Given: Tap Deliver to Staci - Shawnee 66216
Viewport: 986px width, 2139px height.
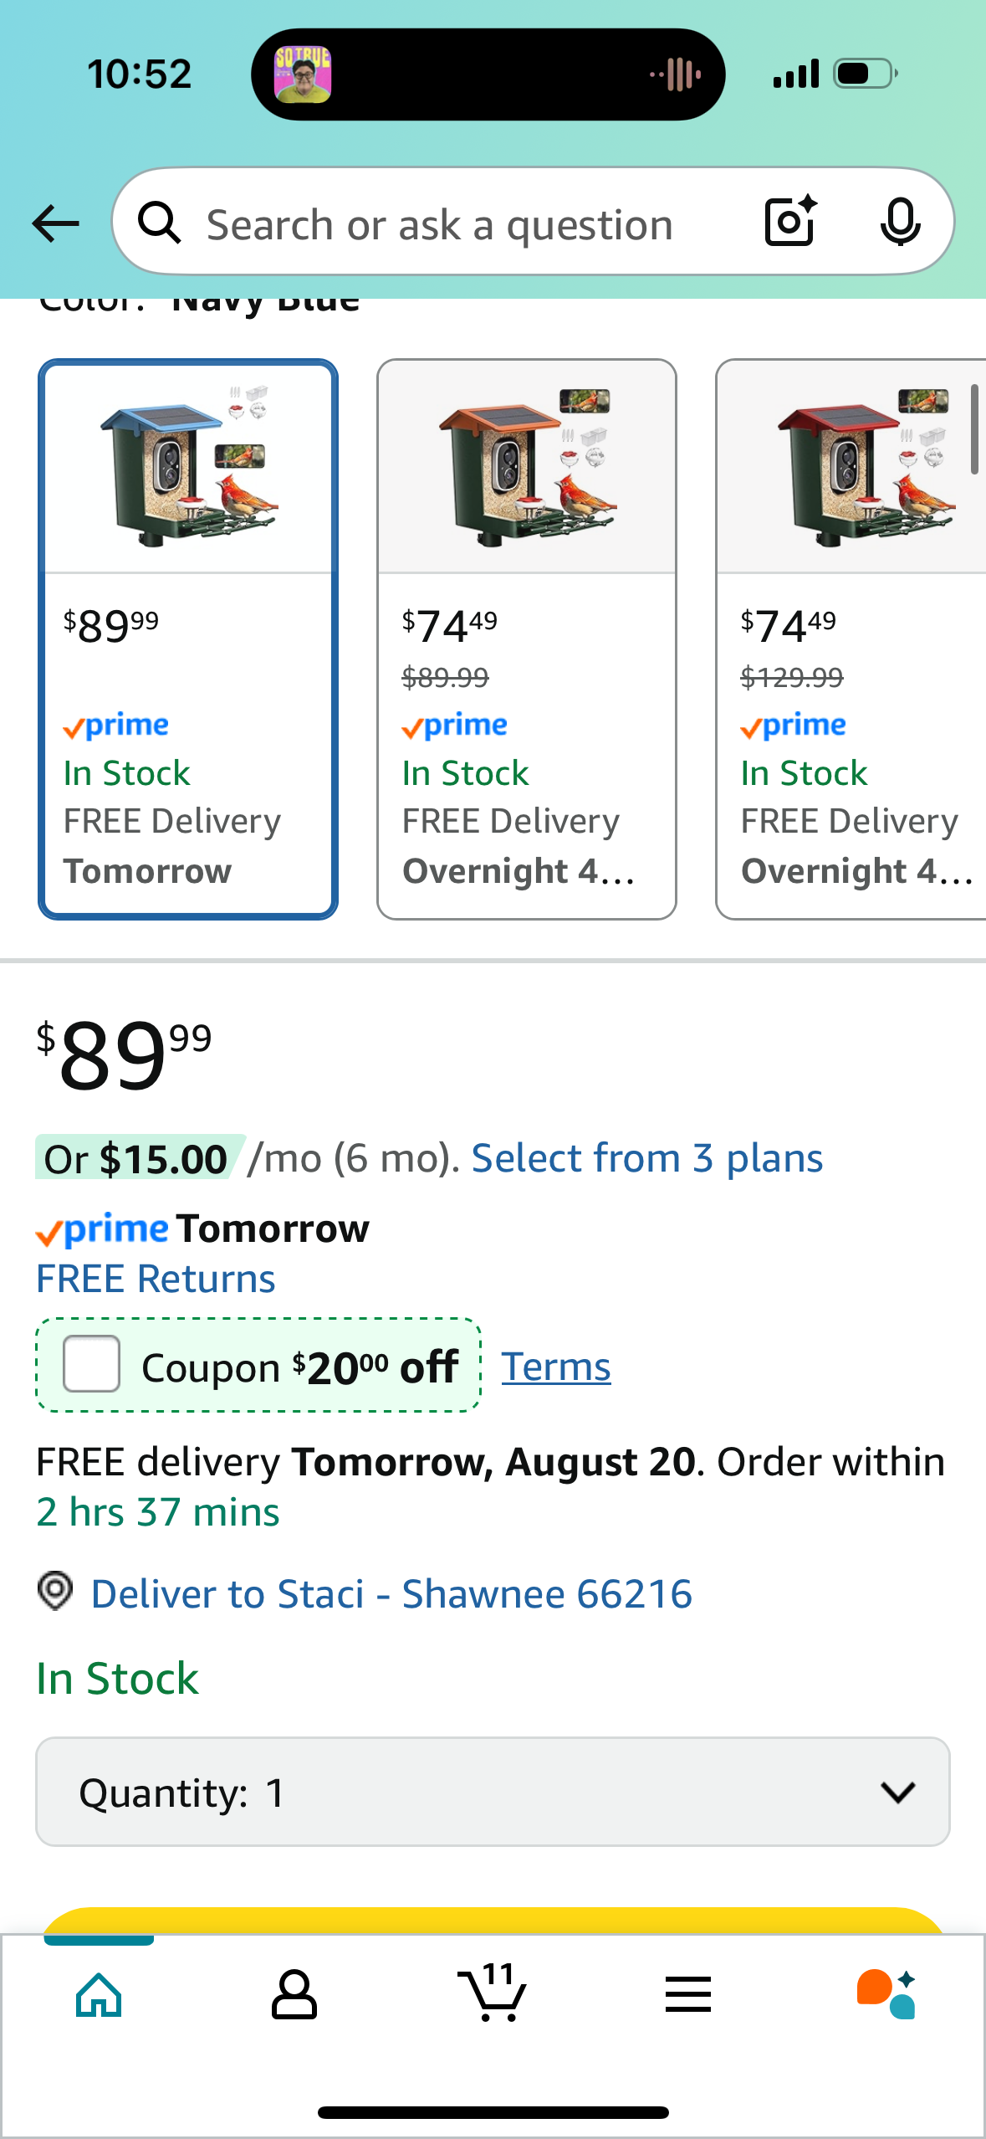Looking at the screenshot, I should pos(391,1593).
